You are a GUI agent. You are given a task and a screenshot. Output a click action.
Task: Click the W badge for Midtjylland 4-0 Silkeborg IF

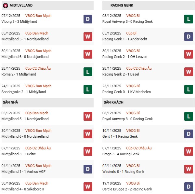88,187
